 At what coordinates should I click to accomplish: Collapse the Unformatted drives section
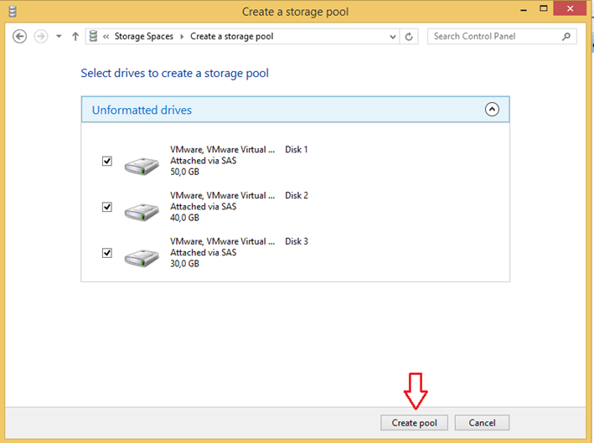[x=492, y=110]
